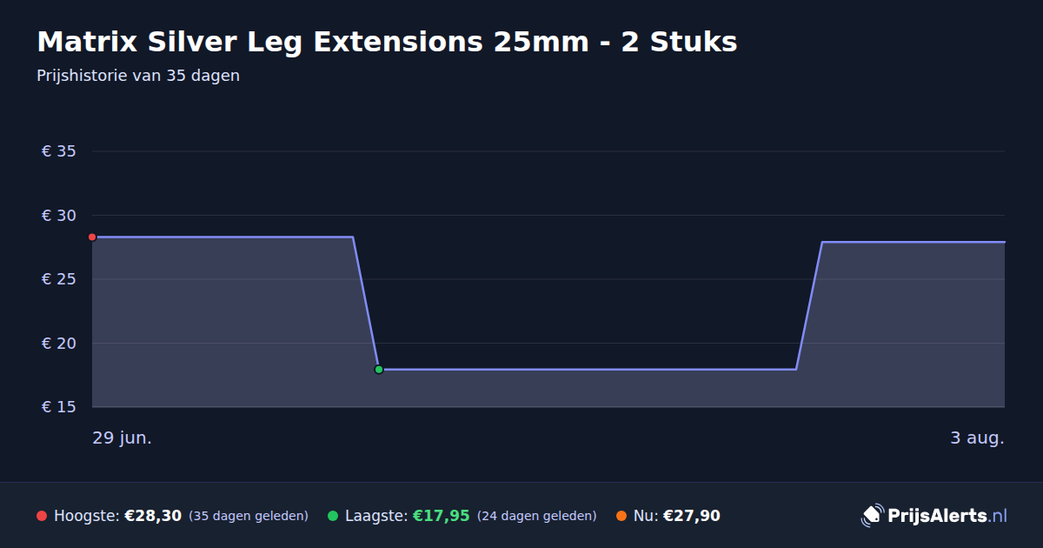The width and height of the screenshot is (1043, 548).
Task: Click the € 30 y-axis label
Action: click(x=59, y=216)
